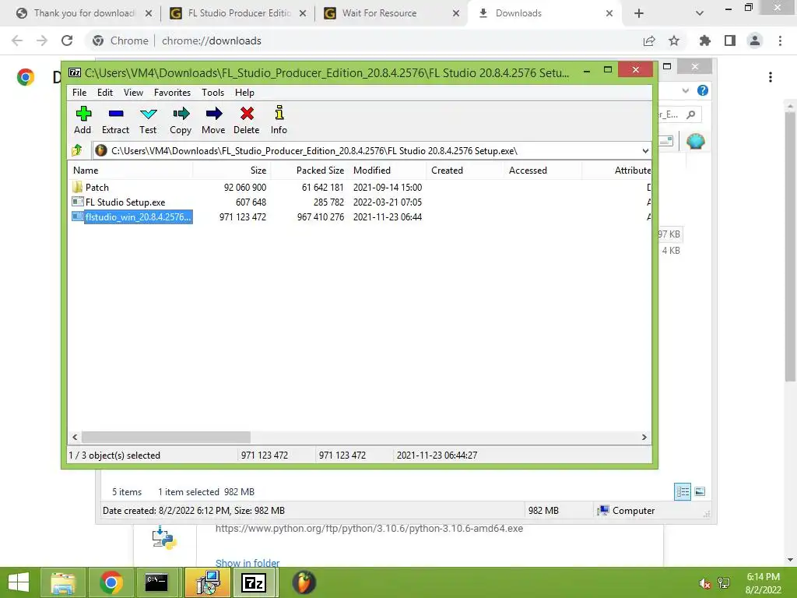Switch to the Thank you for download tab

click(x=84, y=13)
